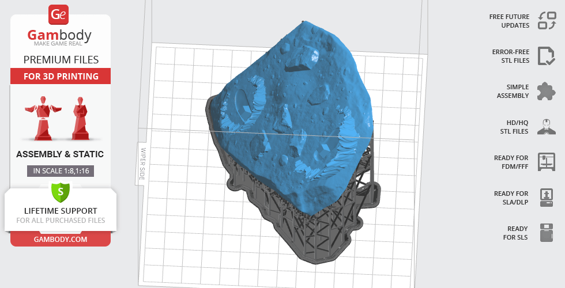Click the right red figurine thumbnail
565x288 pixels.
coord(79,118)
